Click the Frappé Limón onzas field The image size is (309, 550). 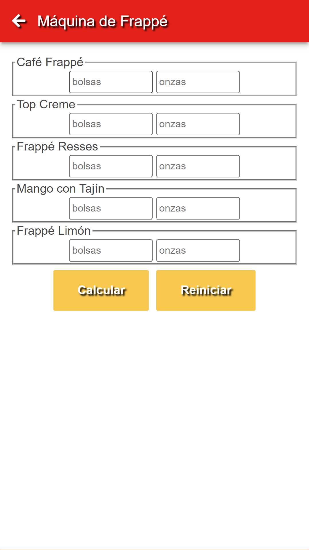coord(198,250)
